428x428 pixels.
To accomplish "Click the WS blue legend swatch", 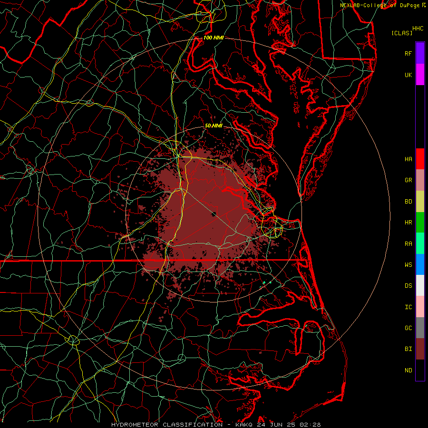I will [x=420, y=264].
